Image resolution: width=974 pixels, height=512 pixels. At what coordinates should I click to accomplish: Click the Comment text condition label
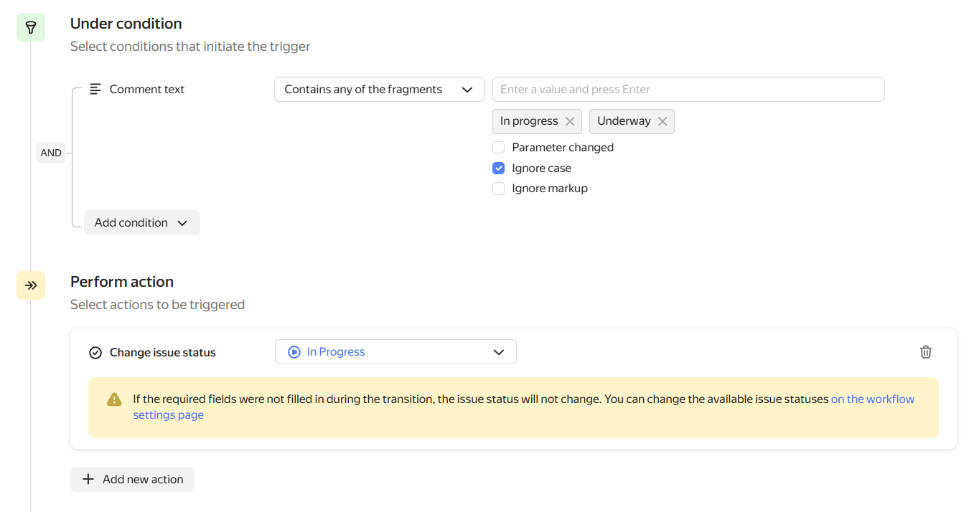[x=147, y=90]
